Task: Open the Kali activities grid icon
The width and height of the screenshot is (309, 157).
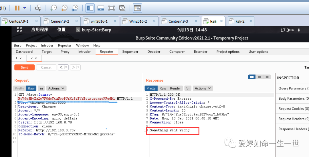Action: [20, 30]
